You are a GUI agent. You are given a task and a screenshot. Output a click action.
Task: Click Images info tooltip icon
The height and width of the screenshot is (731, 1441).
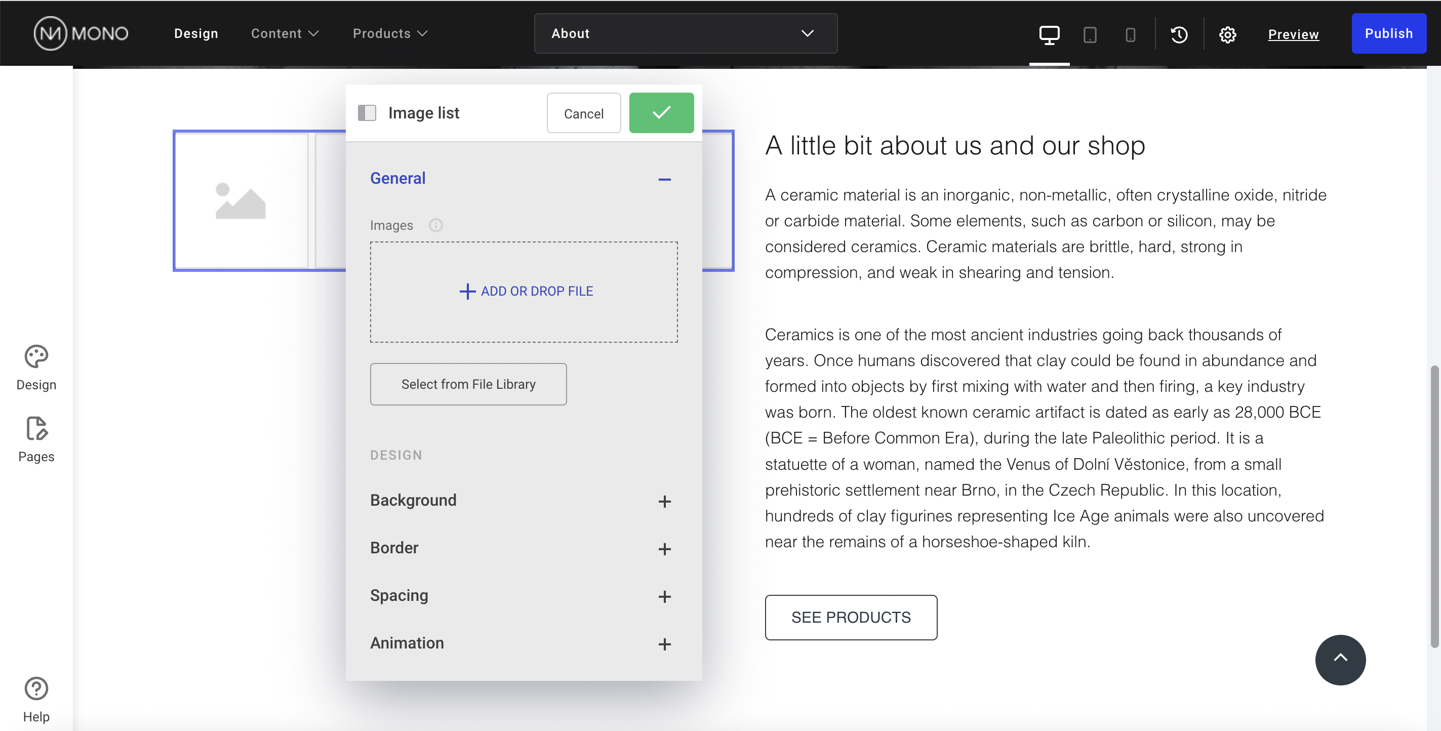pos(435,225)
